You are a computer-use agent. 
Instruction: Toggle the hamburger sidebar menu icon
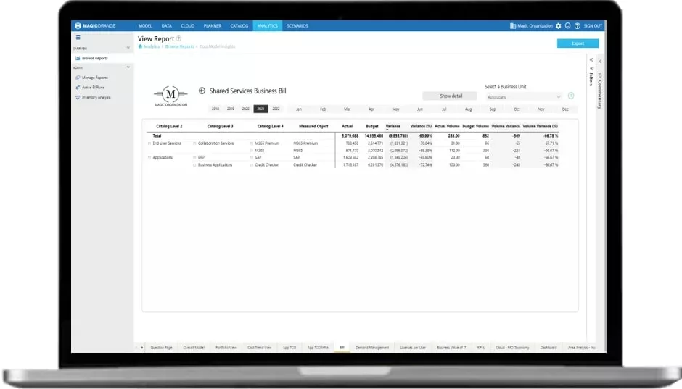point(78,38)
